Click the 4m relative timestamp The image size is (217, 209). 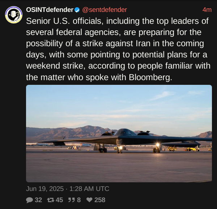point(207,10)
